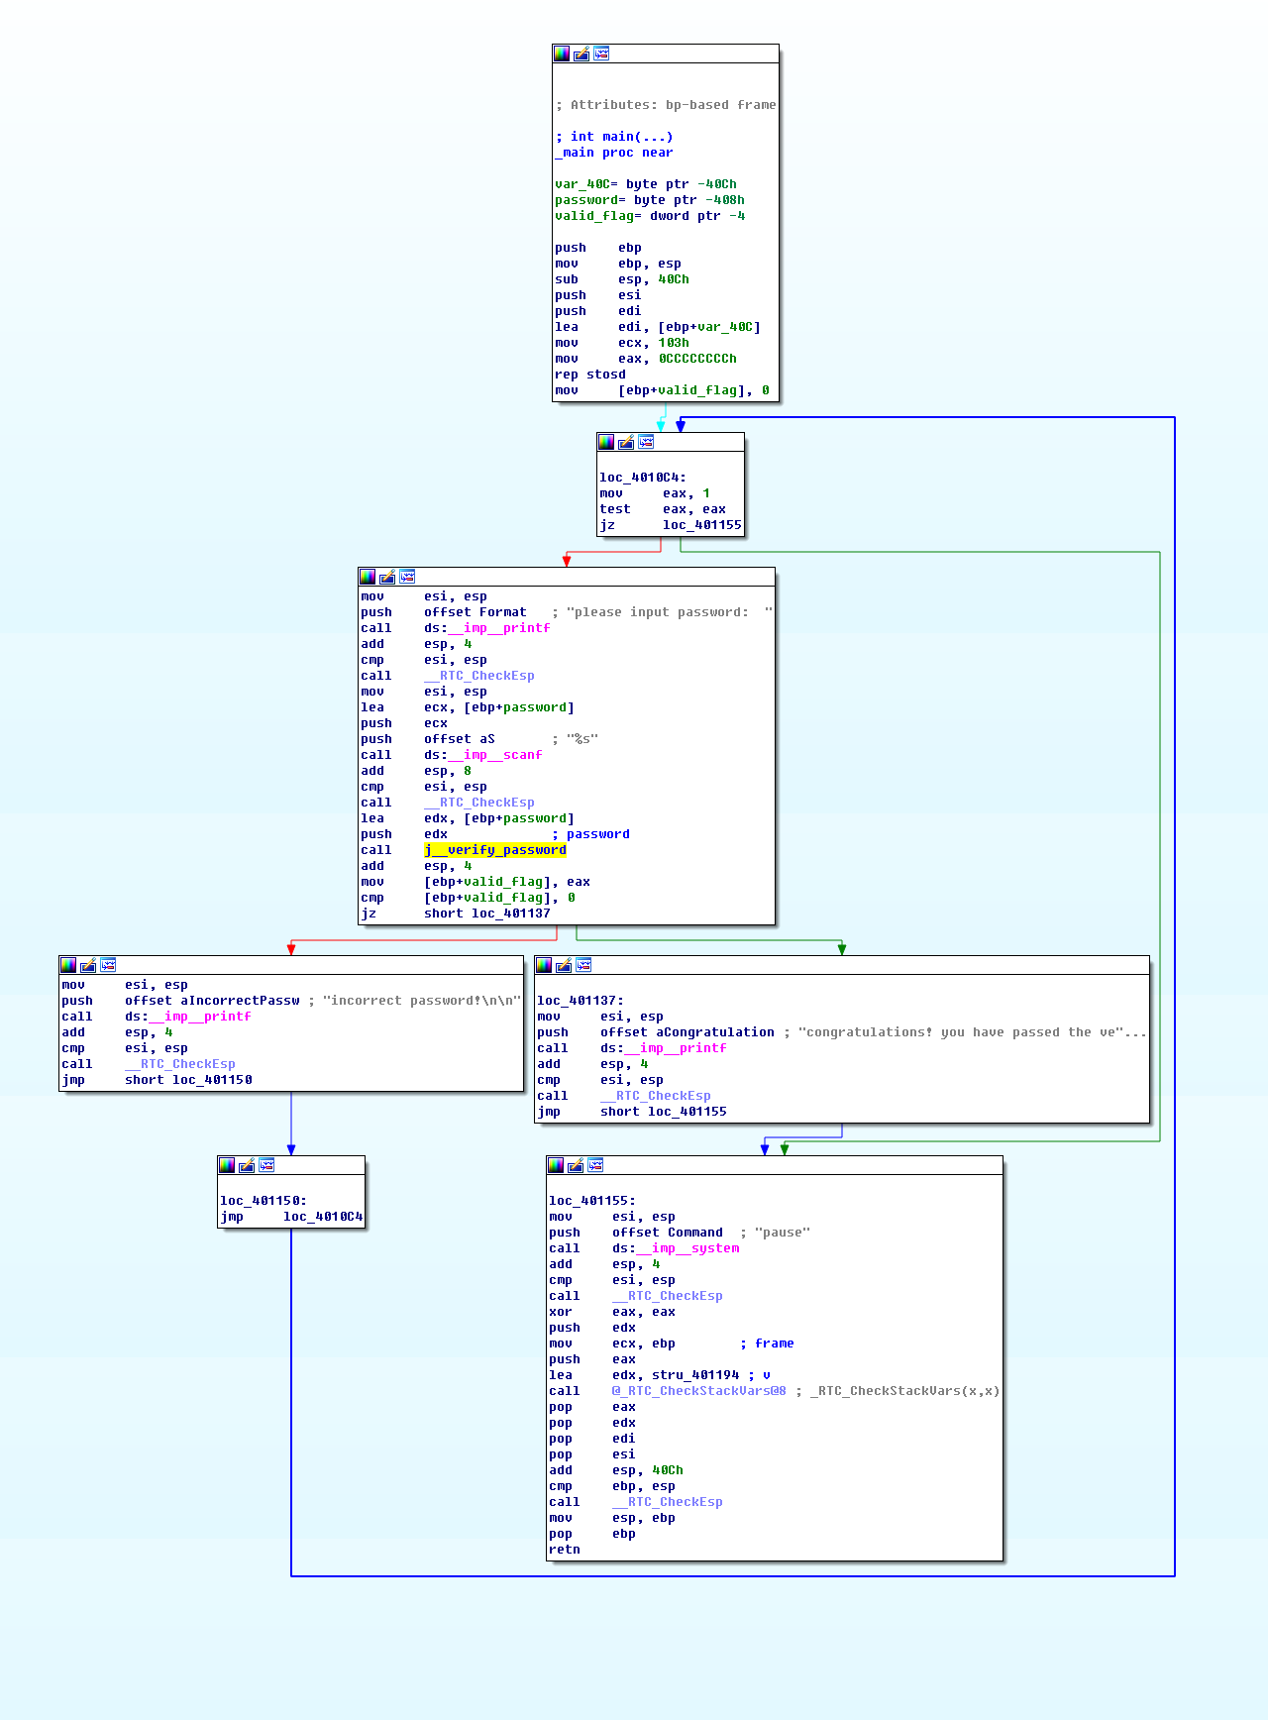Viewport: 1268px width, 1720px height.
Task: Click the 'incorrect password' string comment
Action: [414, 1001]
